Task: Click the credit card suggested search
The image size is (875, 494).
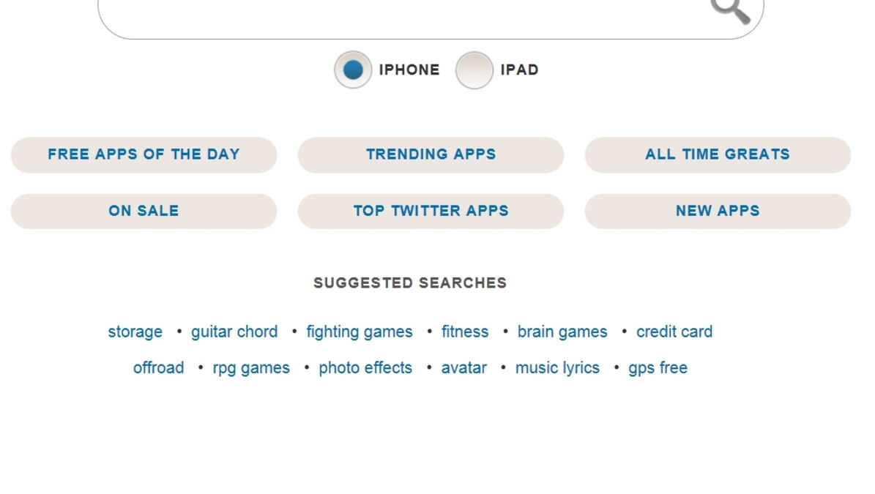Action: tap(674, 332)
